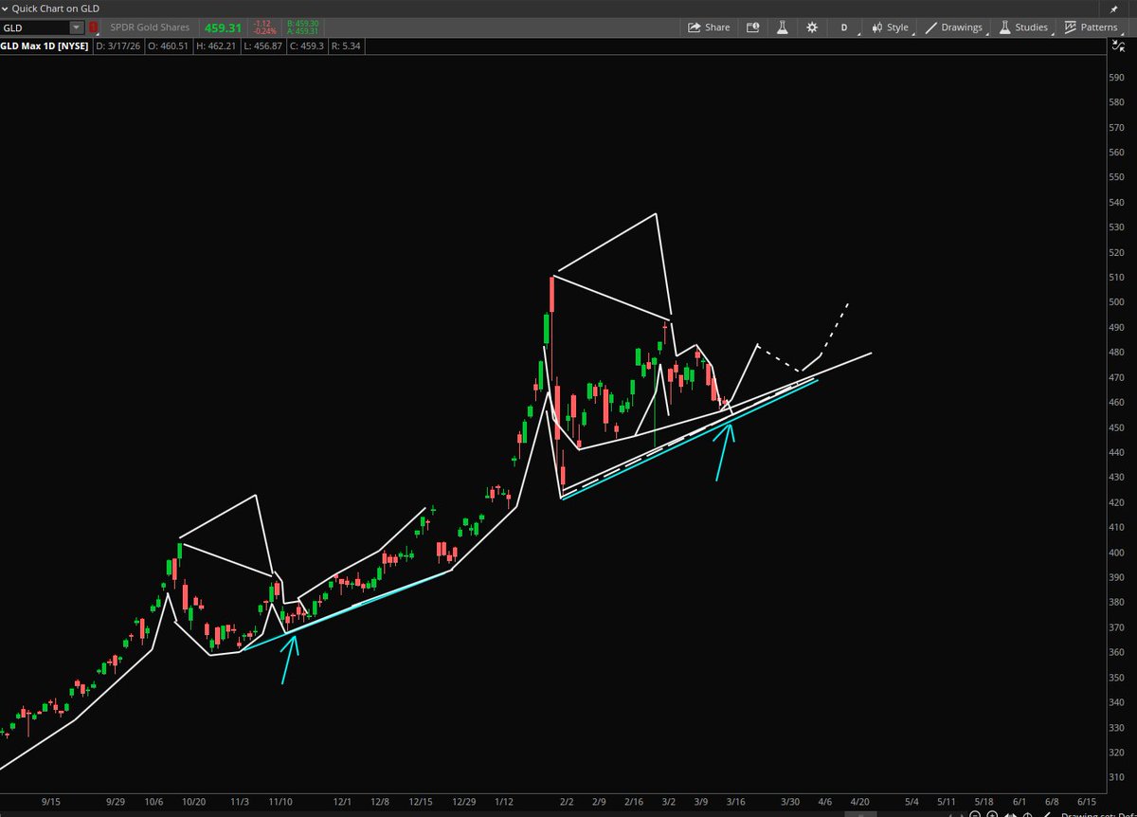Open the Patterns tool

[x=1092, y=27]
